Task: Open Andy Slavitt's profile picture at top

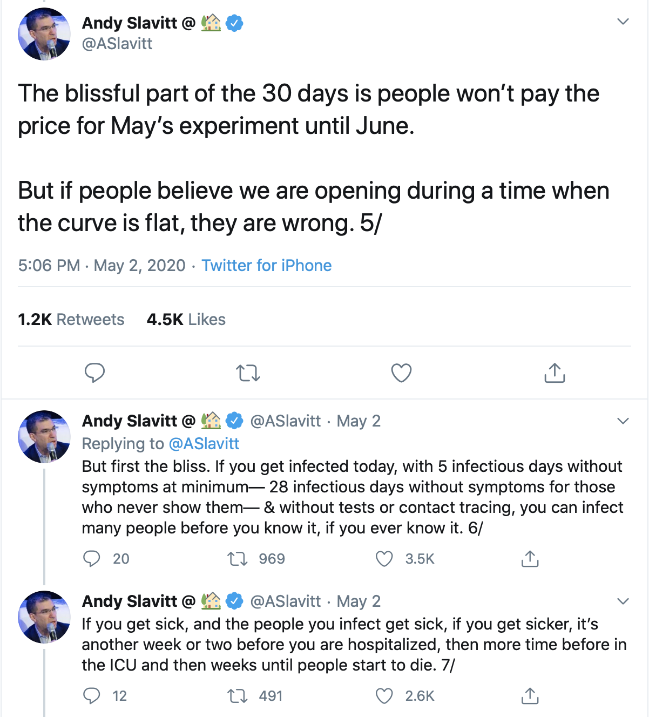Action: 44,33
